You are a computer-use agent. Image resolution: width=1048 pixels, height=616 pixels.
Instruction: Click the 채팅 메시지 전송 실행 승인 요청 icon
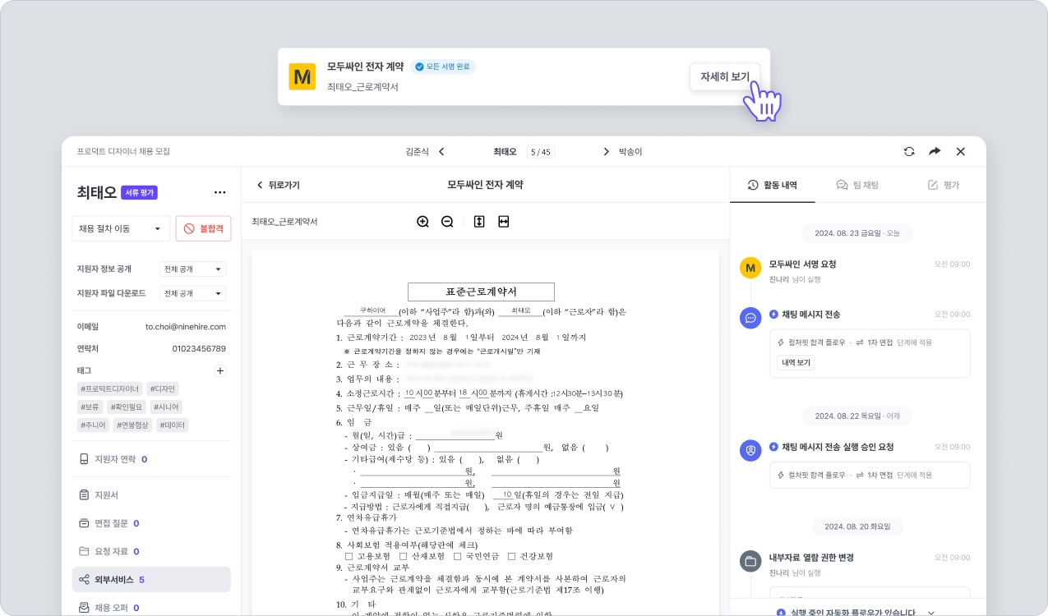[750, 450]
